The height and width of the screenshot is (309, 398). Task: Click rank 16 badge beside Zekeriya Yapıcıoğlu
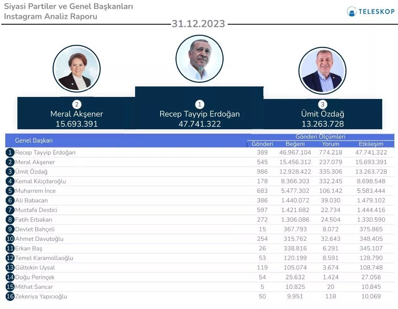click(x=10, y=296)
